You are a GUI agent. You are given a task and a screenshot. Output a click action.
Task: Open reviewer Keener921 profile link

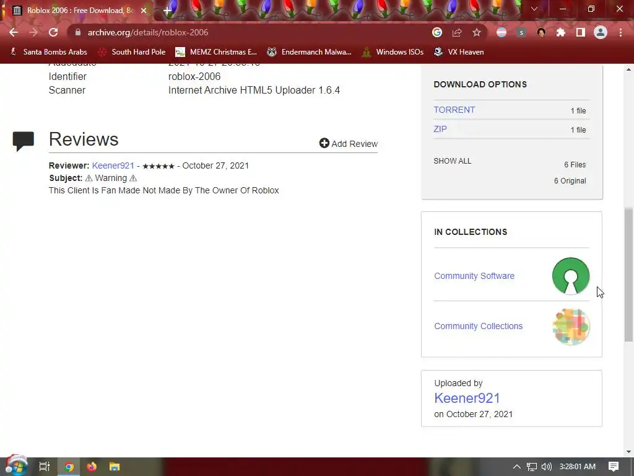(x=113, y=165)
